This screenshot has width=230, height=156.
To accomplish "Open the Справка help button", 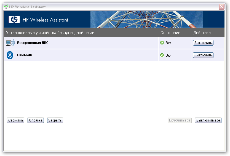I will (36, 120).
